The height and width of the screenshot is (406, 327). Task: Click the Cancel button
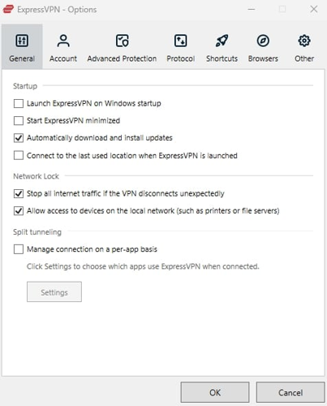290,392
